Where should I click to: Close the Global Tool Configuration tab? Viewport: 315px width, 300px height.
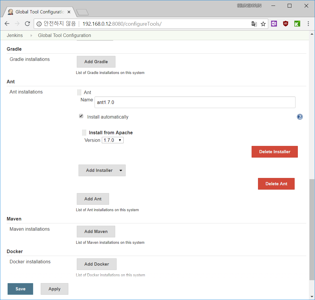[69, 12]
